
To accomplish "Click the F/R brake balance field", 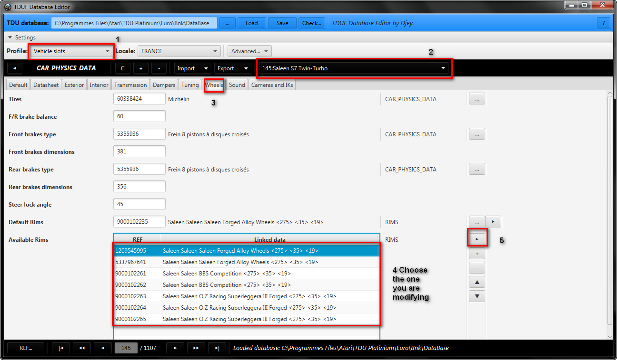I will [139, 116].
